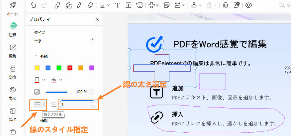Toggle annotation visibility eye icon
Viewport: 291px width, 136px height.
coord(249,5)
